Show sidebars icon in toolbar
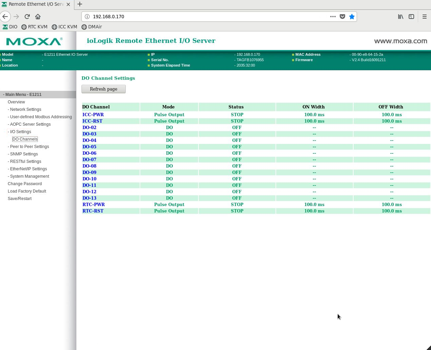Image resolution: width=431 pixels, height=350 pixels. point(411,17)
